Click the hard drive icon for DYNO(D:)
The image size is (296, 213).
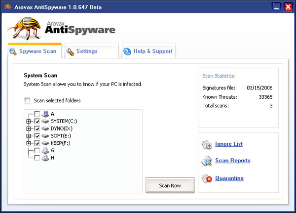[45, 128]
